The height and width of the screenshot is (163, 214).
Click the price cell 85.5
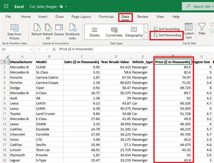coord(173,67)
